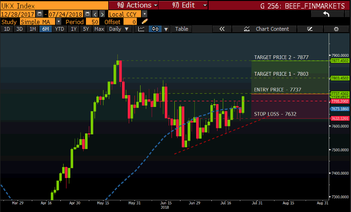The width and height of the screenshot is (351, 212).
Task: Click the 7877.4502 green price label
Action: coord(340,61)
